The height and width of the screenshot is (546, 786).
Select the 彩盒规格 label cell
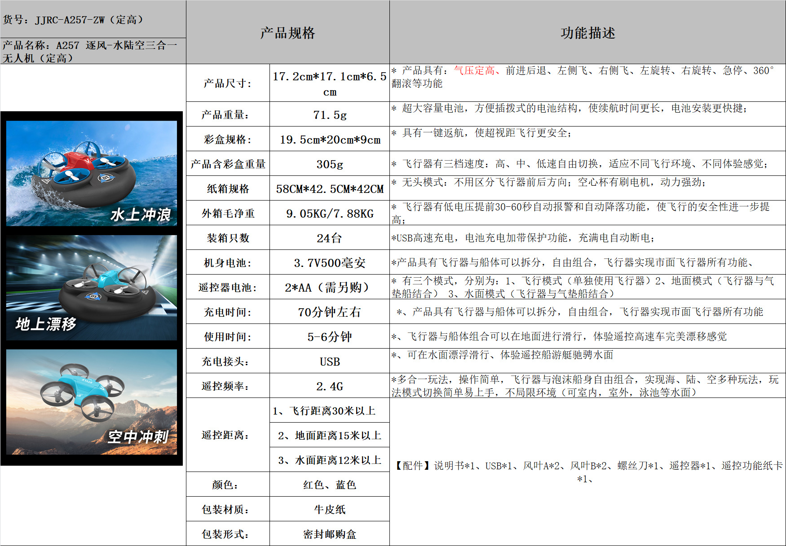click(228, 139)
